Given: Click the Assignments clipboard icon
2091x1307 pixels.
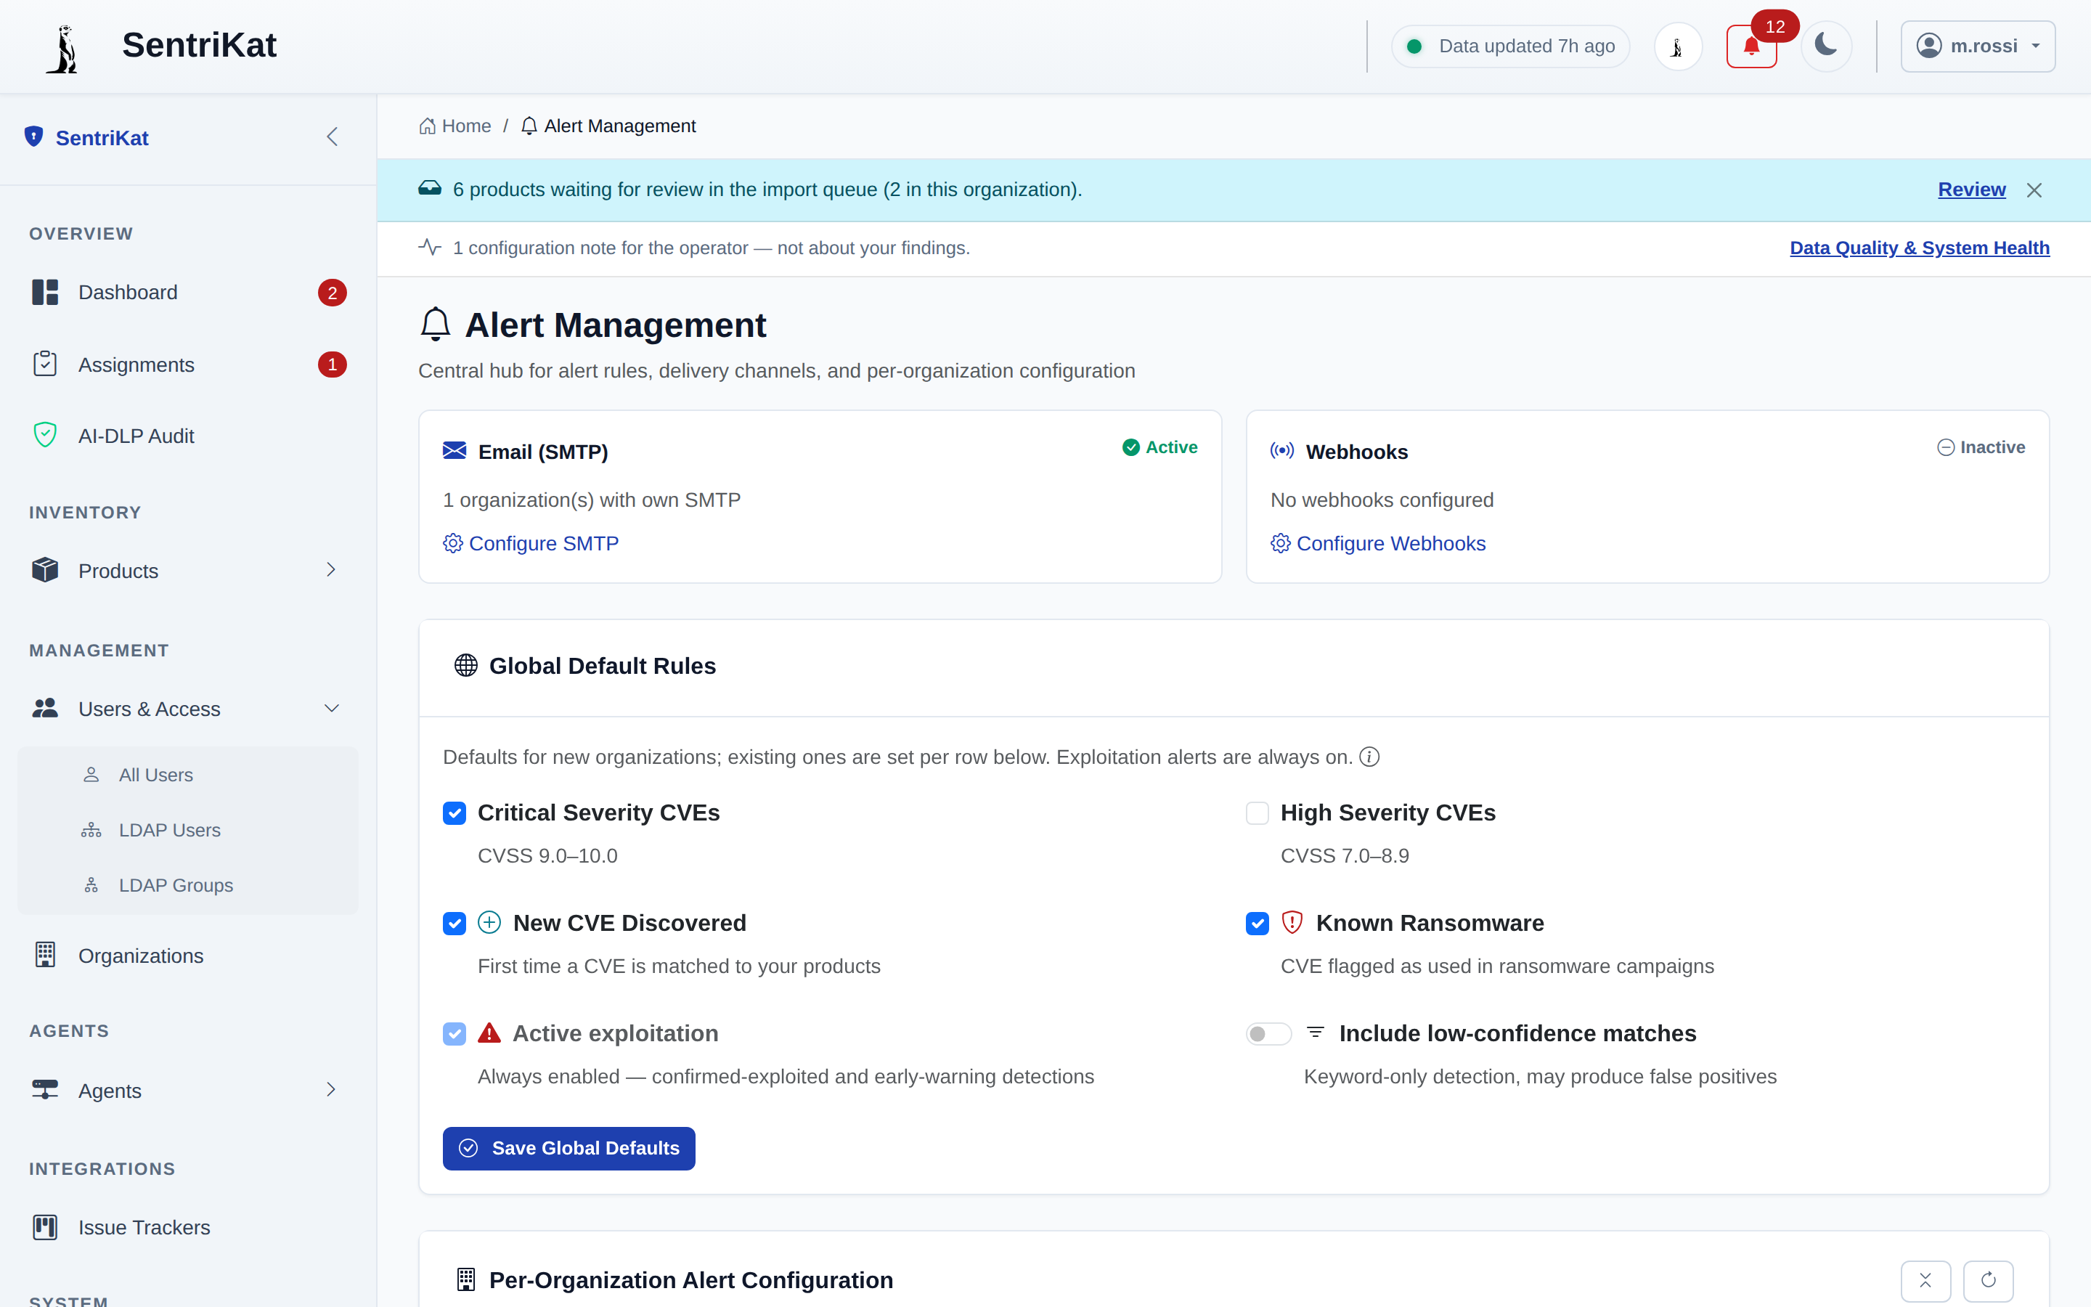Looking at the screenshot, I should click(x=45, y=364).
